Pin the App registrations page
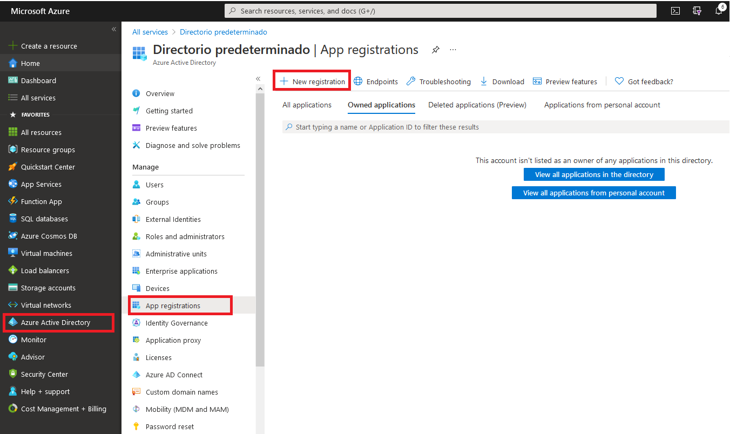 436,49
